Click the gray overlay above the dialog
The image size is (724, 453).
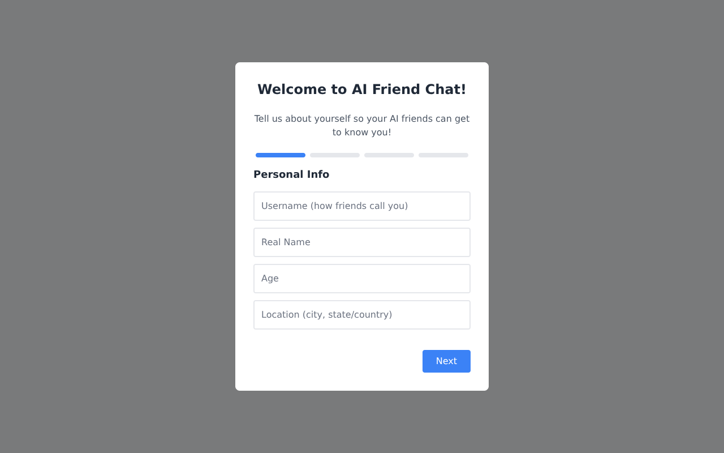point(362,31)
